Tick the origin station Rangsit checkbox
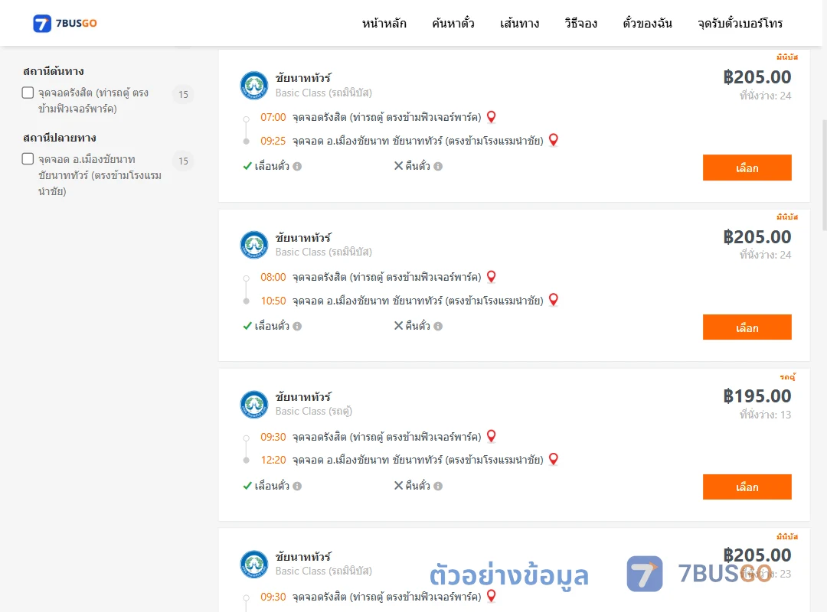This screenshot has height=612, width=827. (28, 93)
